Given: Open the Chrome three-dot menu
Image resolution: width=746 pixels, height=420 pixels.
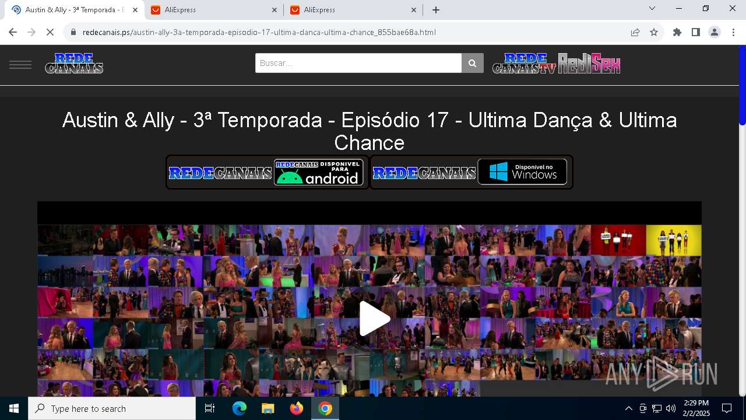Looking at the screenshot, I should coord(733,32).
